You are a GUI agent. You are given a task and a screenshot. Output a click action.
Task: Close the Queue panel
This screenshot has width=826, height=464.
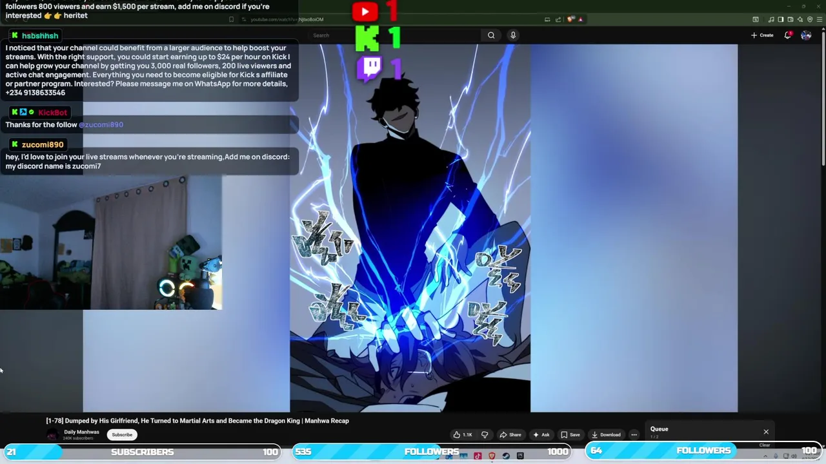click(x=766, y=432)
